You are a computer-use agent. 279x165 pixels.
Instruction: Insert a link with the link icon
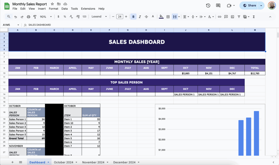tap(219, 17)
